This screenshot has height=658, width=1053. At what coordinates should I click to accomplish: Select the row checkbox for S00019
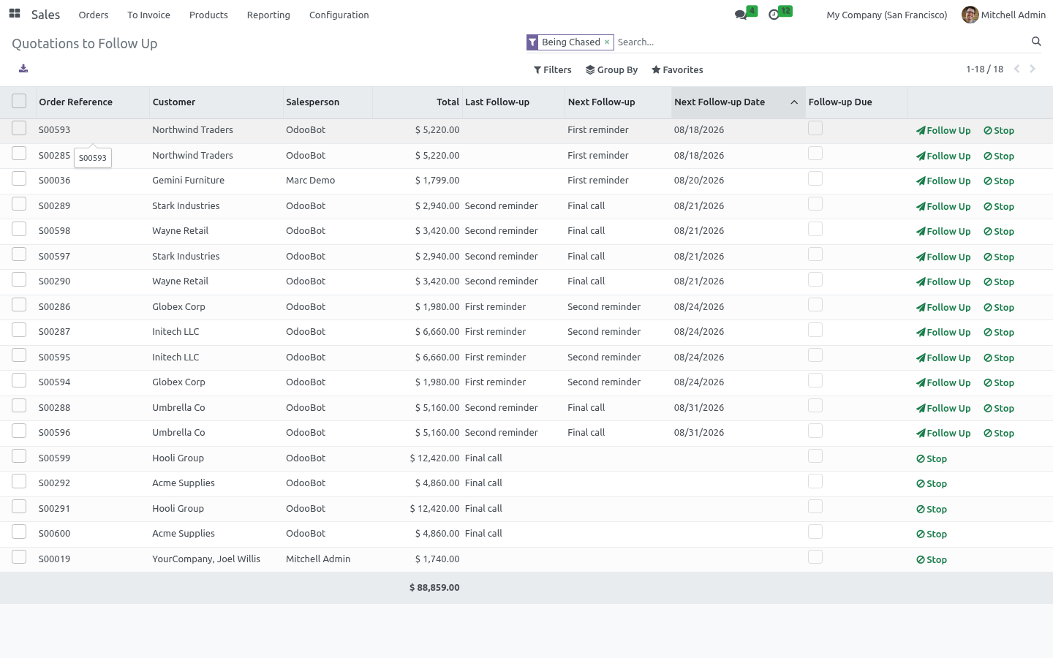click(19, 557)
